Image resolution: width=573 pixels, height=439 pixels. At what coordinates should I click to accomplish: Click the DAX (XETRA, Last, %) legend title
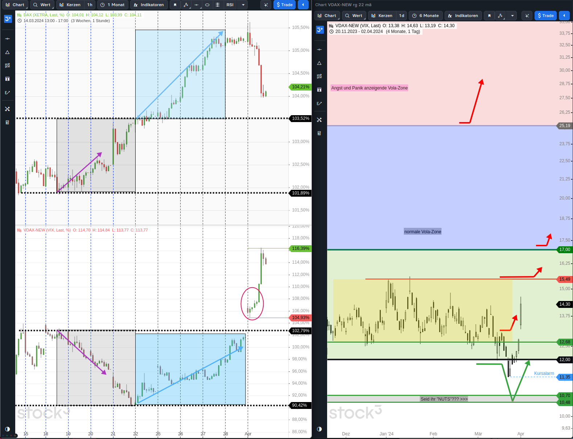(x=44, y=15)
